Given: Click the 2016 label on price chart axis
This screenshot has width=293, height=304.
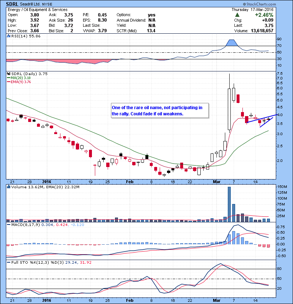Looking at the screenshot, I should click(47, 182).
